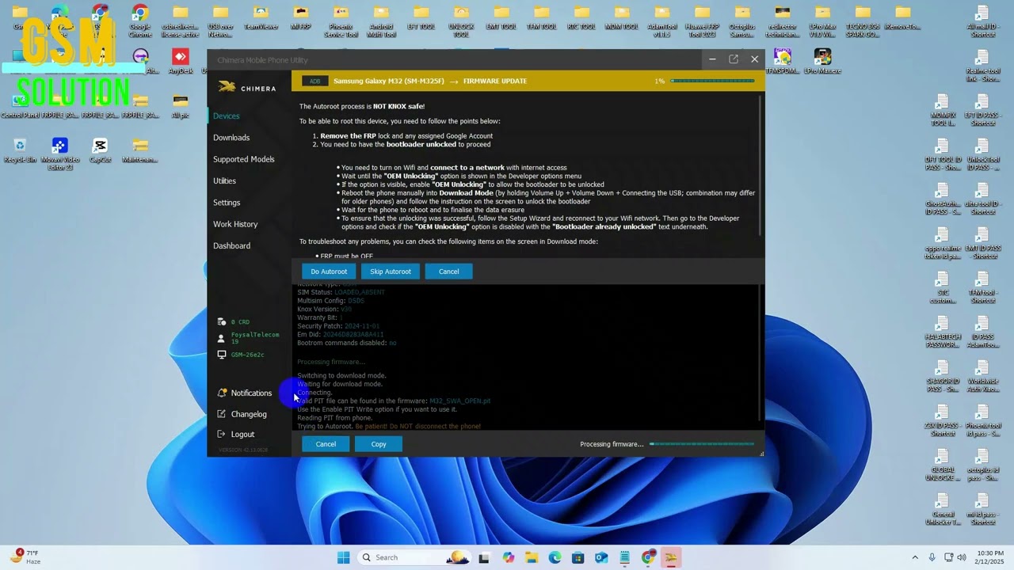Viewport: 1014px width, 570px height.
Task: Copy the log output
Action: [x=379, y=444]
